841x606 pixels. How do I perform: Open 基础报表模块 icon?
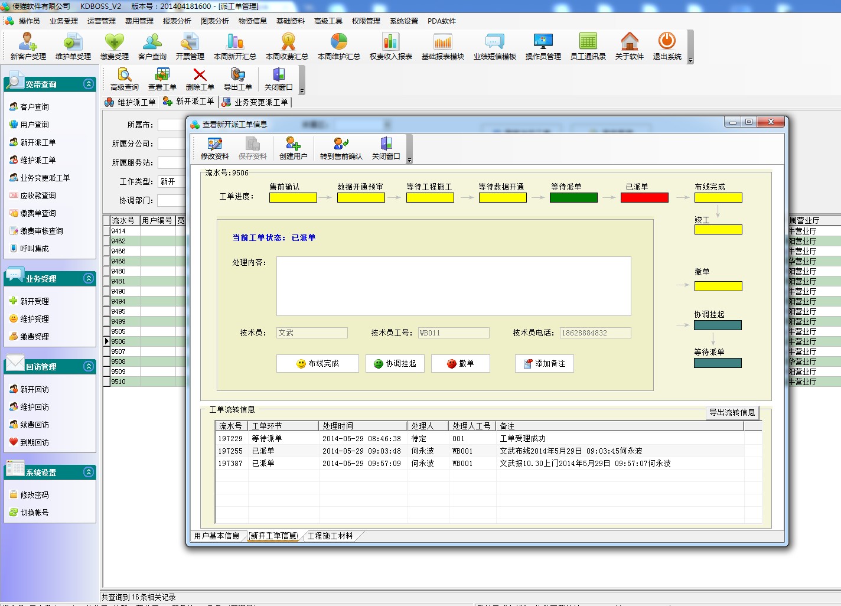[443, 46]
